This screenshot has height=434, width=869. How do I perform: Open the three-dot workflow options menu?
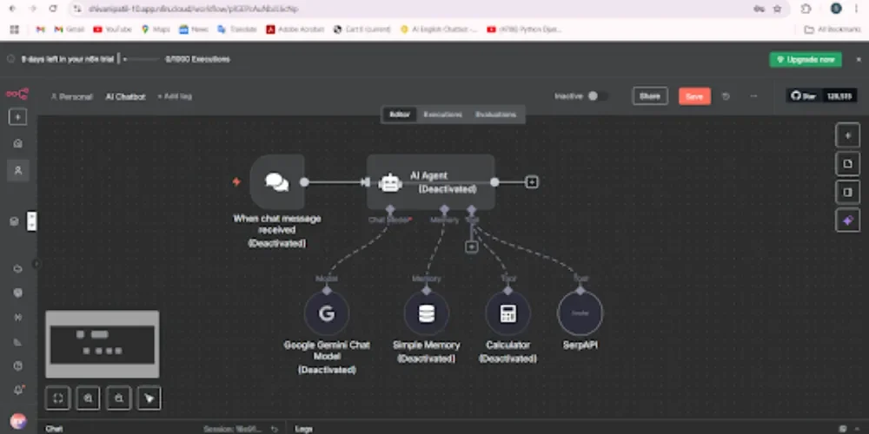point(753,96)
